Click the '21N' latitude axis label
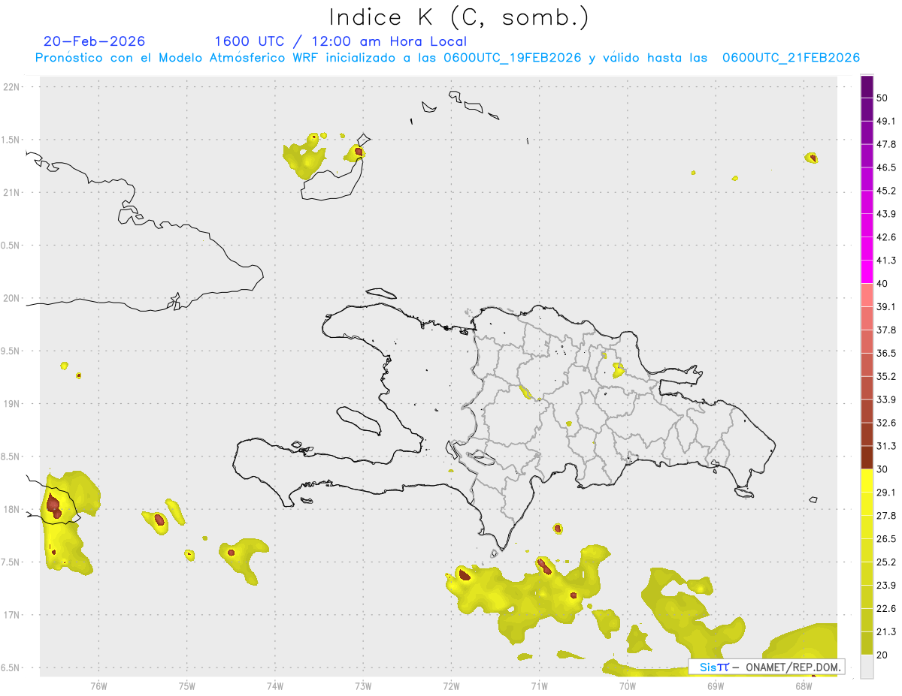This screenshot has width=902, height=696. click(12, 192)
